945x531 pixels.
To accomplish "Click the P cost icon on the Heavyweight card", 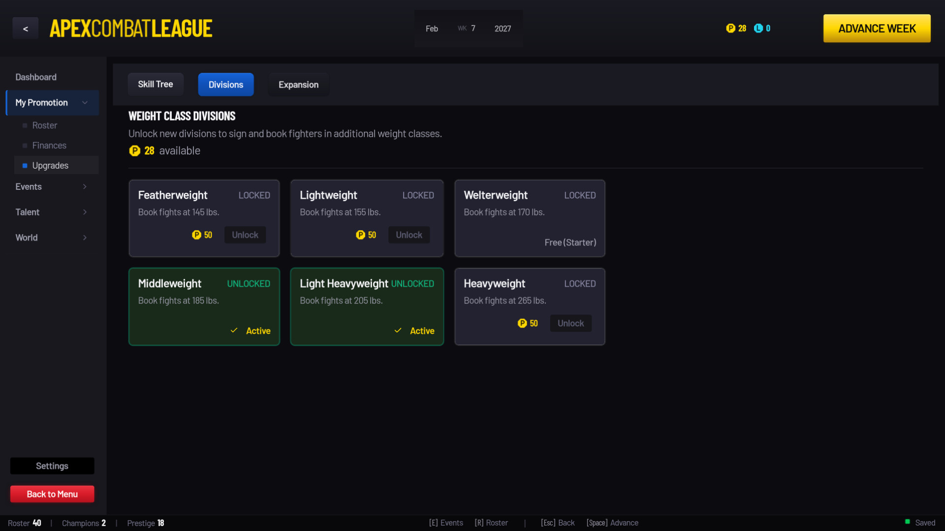I will coord(522,324).
